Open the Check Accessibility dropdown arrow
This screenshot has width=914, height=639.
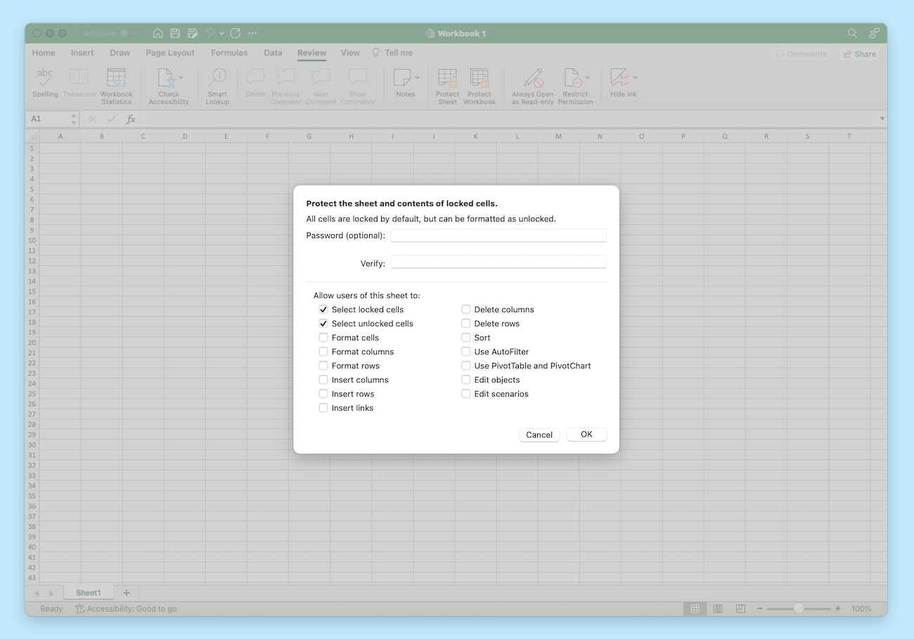[181, 77]
